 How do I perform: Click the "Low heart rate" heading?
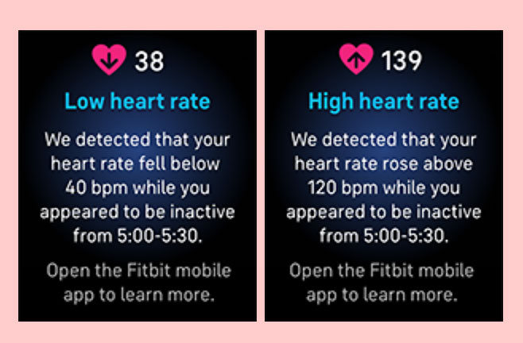point(137,102)
